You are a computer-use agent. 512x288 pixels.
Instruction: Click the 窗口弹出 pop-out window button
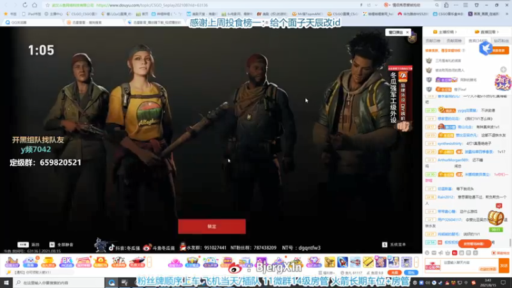point(396,33)
